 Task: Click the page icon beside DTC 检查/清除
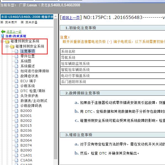click(x=17, y=91)
